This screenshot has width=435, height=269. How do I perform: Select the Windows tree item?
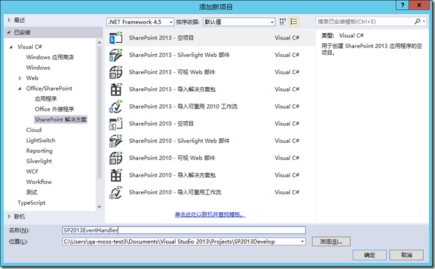(x=38, y=68)
